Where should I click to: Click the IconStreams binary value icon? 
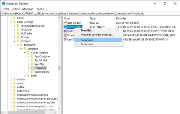click(65, 27)
